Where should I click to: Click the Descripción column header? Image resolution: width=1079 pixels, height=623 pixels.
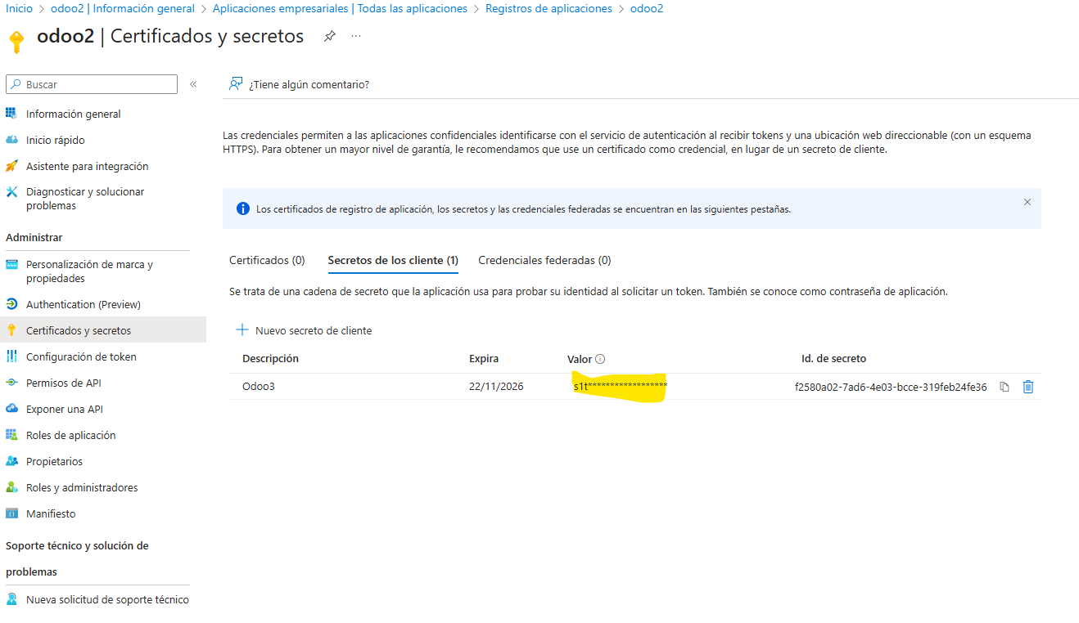[270, 358]
